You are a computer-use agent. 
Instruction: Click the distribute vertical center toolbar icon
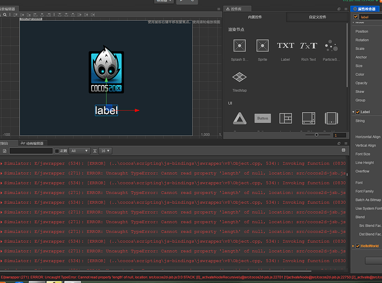click(66, 15)
